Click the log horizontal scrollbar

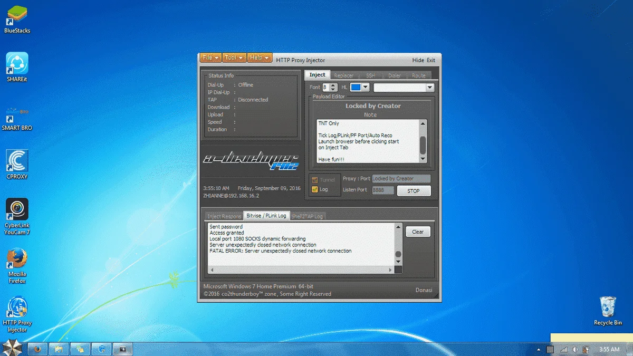(x=301, y=270)
